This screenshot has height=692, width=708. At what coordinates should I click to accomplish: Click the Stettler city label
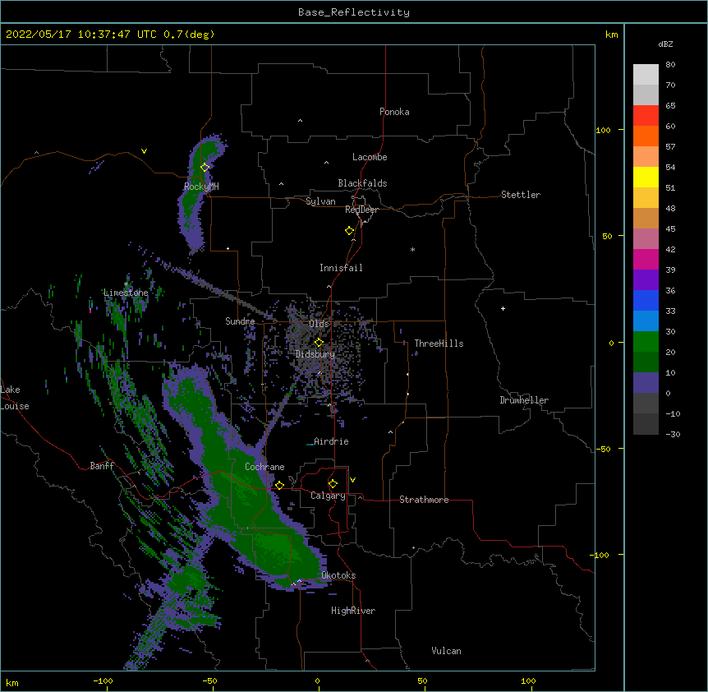click(x=521, y=195)
